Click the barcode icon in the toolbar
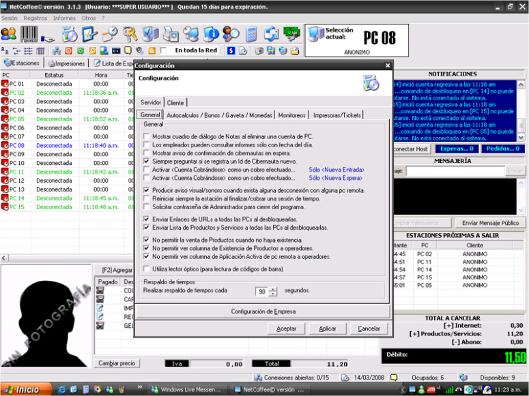The image size is (529, 396). click(x=29, y=34)
